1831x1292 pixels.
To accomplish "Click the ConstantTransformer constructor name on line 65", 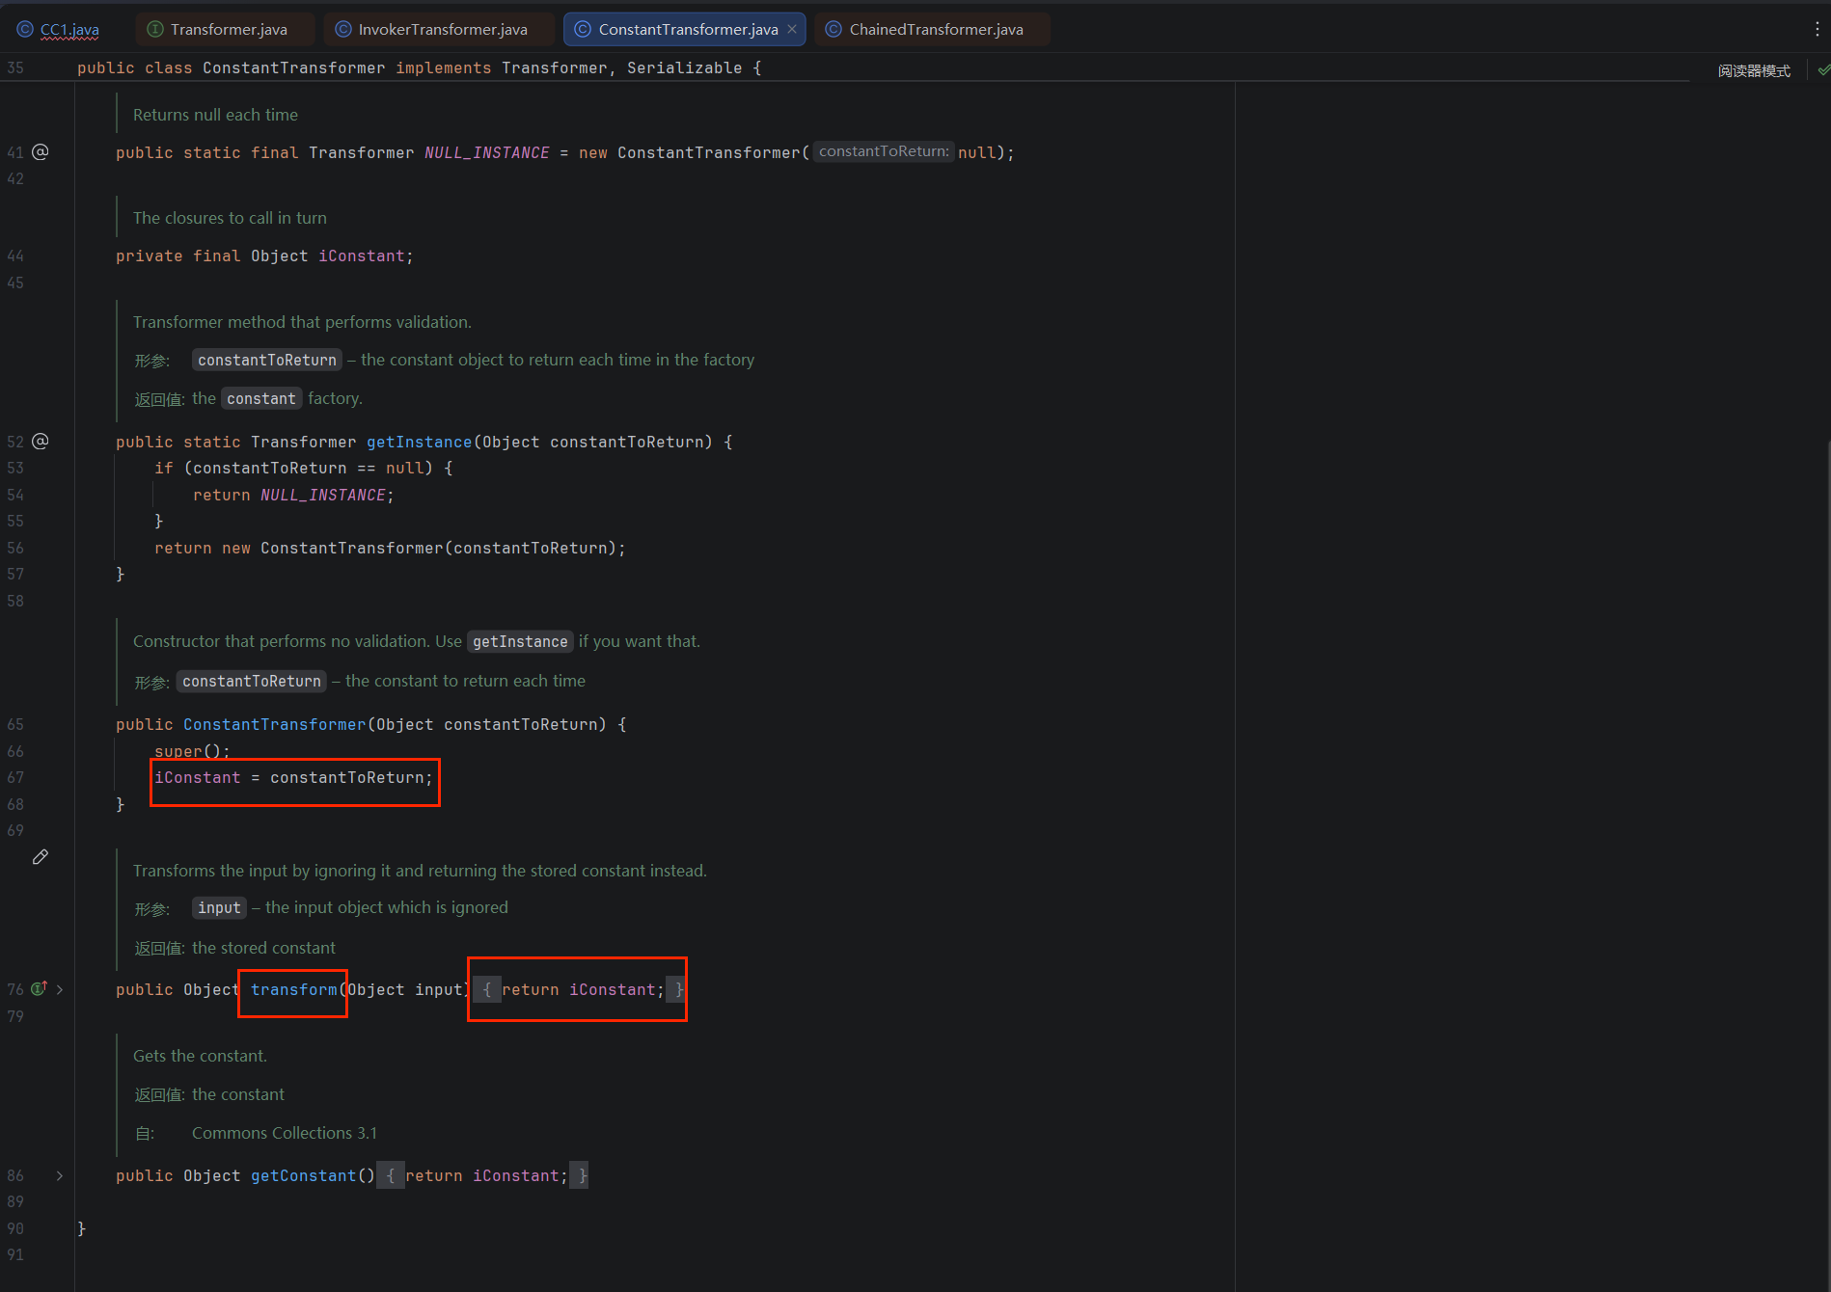I will (275, 724).
